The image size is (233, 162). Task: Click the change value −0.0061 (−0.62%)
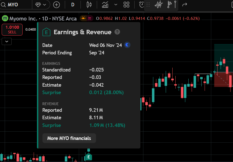183,18
